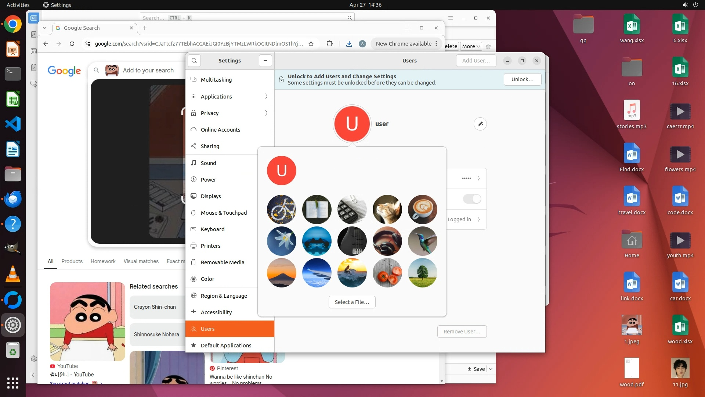The width and height of the screenshot is (705, 397).
Task: Switch to the Products search tab
Action: [72, 261]
